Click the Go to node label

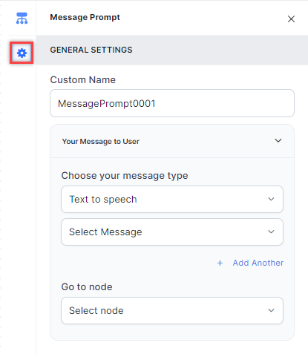[x=87, y=287]
